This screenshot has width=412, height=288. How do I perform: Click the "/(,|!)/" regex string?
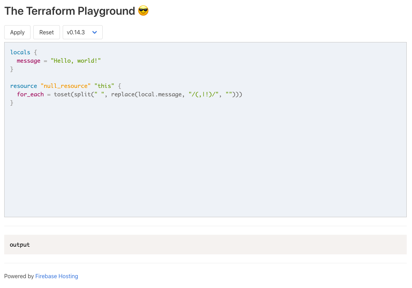click(x=204, y=94)
